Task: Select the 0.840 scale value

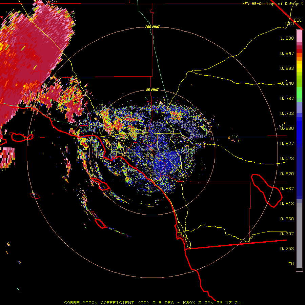Action: tap(287, 83)
